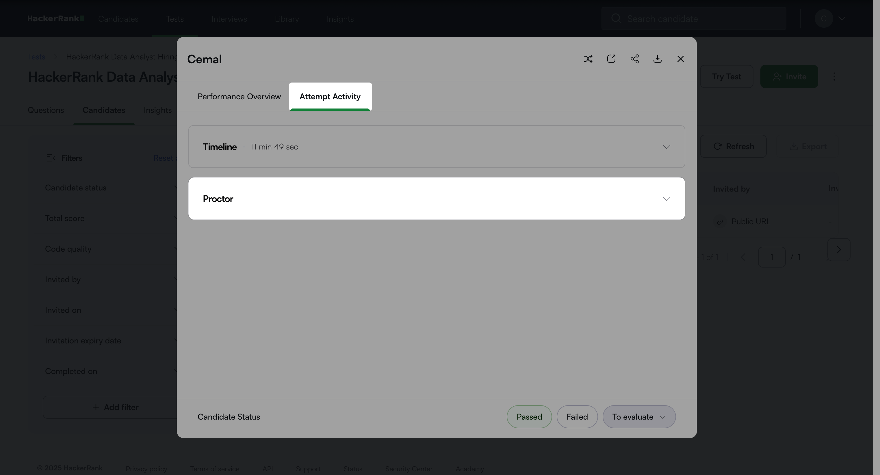Click the Public URL cell
Viewport: 880px width, 475px height.
coord(751,221)
